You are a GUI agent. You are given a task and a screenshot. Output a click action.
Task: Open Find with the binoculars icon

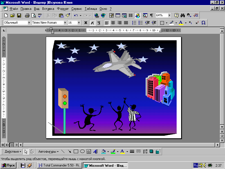coord(183,15)
